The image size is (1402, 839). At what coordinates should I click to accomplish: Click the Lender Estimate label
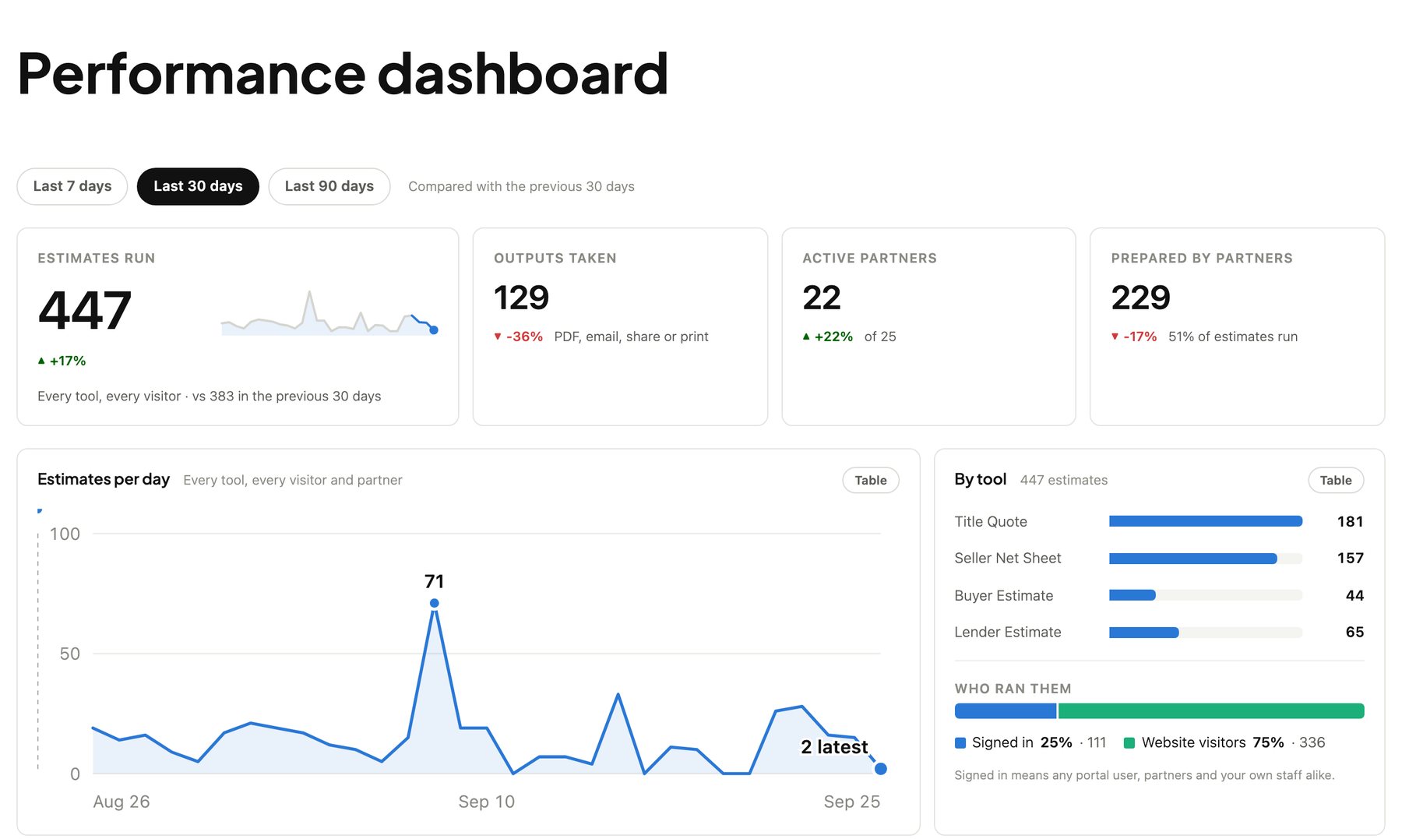pos(1008,633)
